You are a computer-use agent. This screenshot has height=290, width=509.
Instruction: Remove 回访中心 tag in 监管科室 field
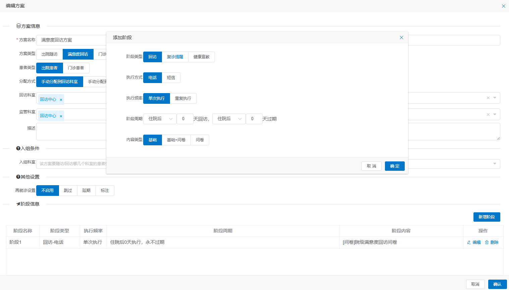61,116
